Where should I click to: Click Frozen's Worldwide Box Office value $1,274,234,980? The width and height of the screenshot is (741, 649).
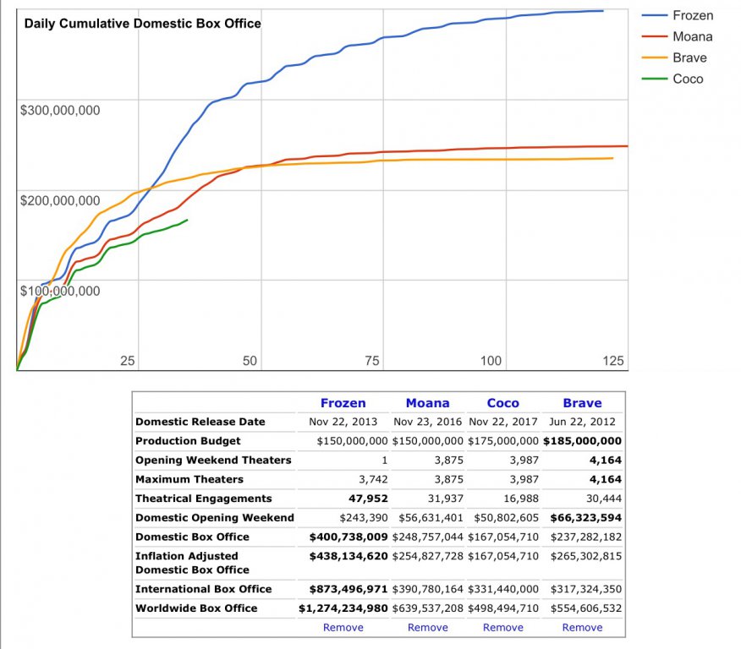[x=343, y=608]
